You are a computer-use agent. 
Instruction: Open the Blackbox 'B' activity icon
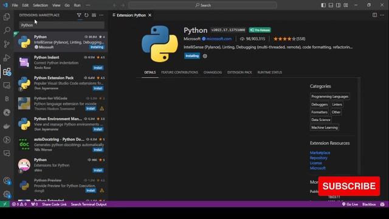7,99
